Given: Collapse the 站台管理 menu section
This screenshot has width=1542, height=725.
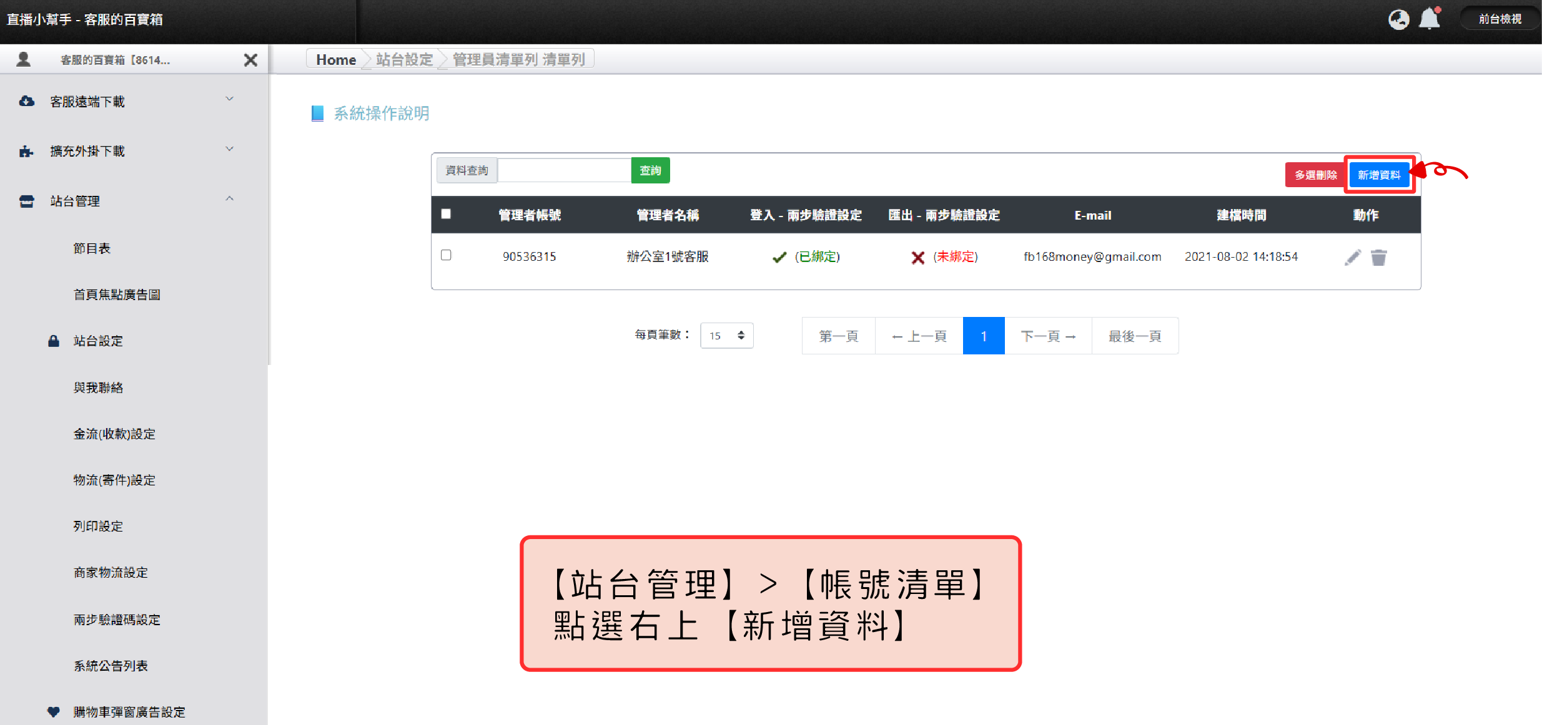Looking at the screenshot, I should coord(229,199).
